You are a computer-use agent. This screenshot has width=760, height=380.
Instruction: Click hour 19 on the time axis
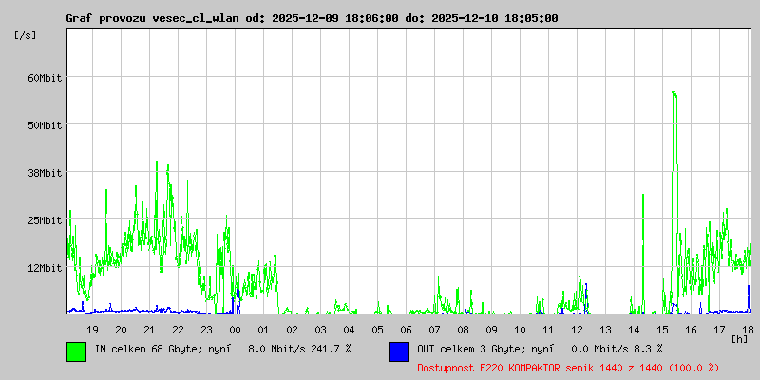click(92, 329)
